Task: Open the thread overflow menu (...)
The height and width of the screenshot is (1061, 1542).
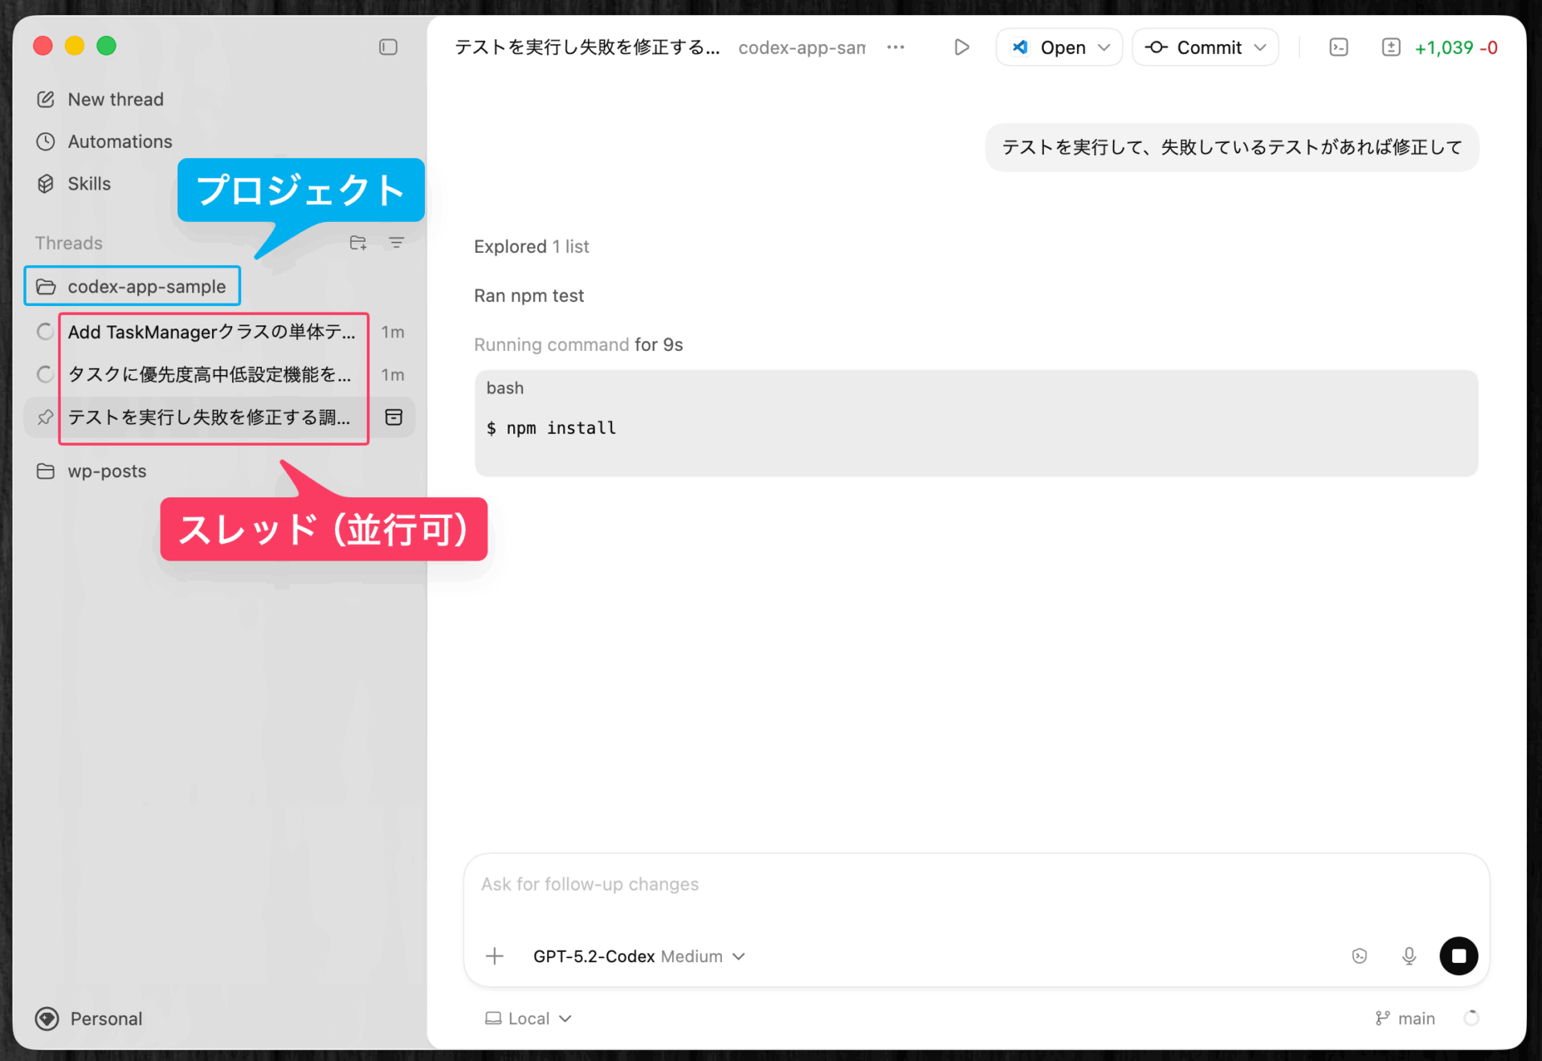Action: (895, 47)
